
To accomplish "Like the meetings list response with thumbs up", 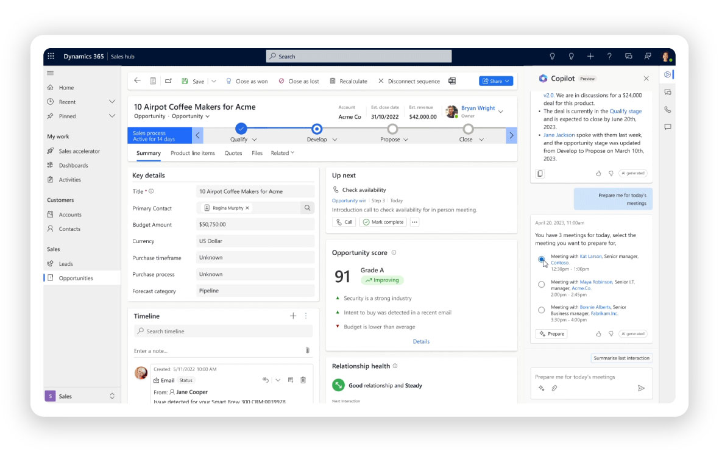I will (598, 333).
